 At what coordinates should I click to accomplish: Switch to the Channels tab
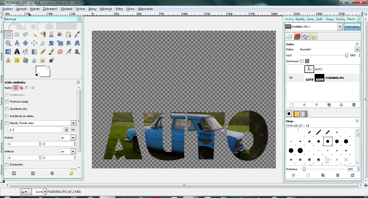coord(297,37)
